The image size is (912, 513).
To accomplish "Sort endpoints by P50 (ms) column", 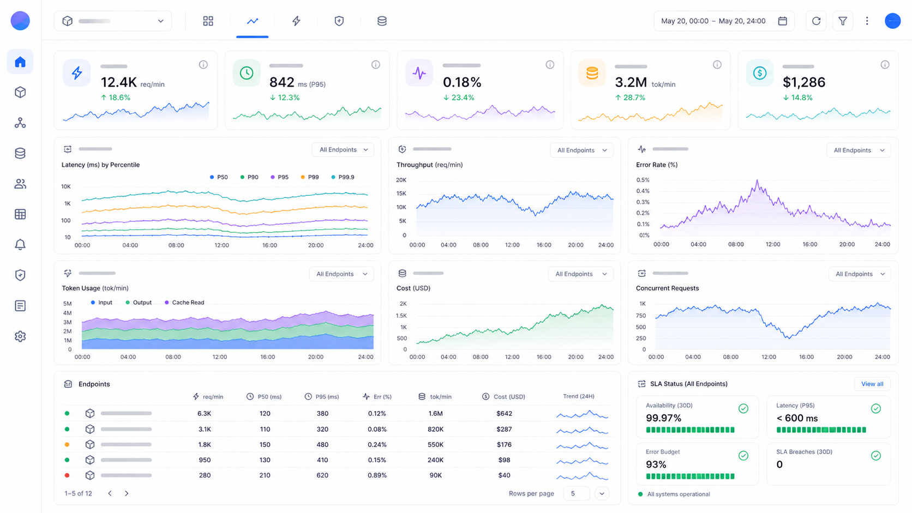I will [264, 396].
